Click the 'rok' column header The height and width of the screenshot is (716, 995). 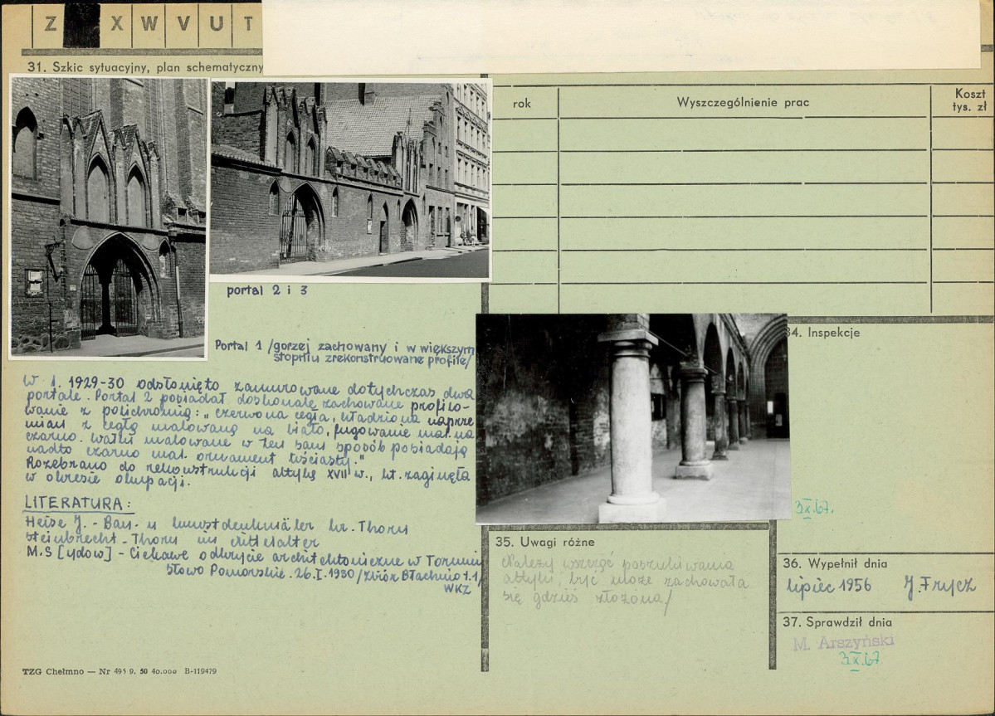point(522,103)
